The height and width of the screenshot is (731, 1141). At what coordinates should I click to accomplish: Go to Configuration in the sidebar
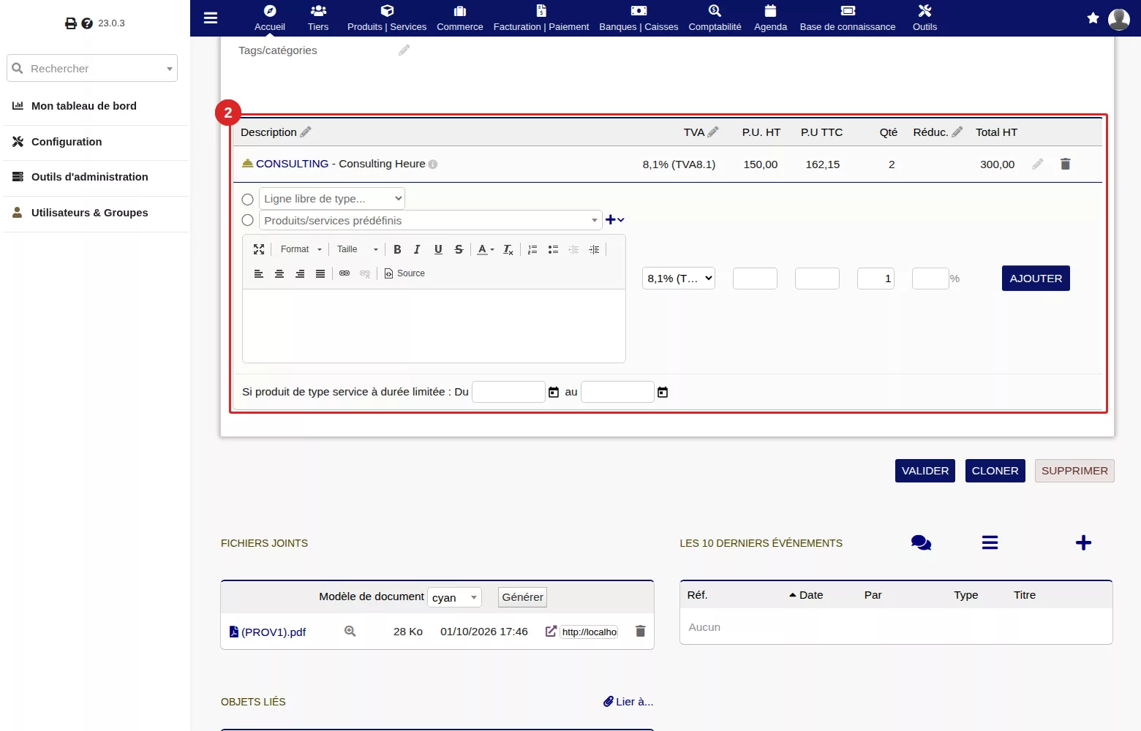click(x=67, y=142)
